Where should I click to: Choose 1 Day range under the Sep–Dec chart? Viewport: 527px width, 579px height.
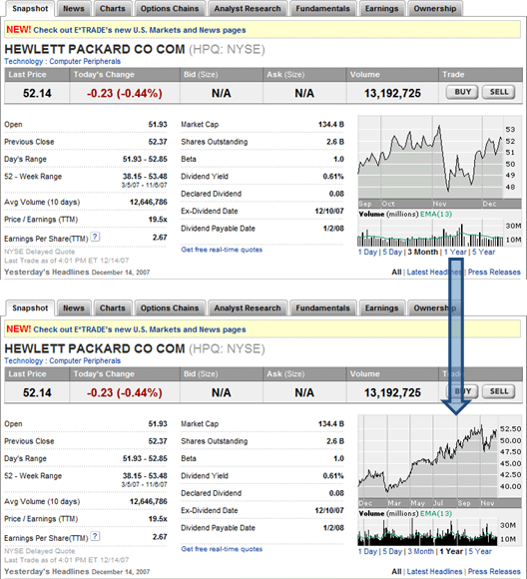coord(367,252)
